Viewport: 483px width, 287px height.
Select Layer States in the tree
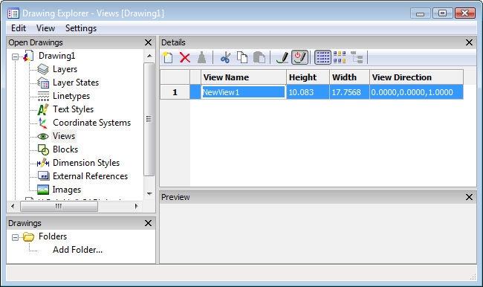76,83
